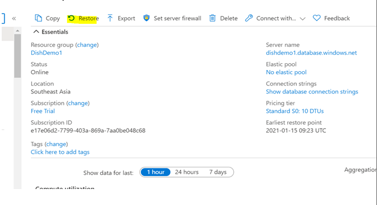
Task: Select 24 hours data range
Action: coord(187,172)
